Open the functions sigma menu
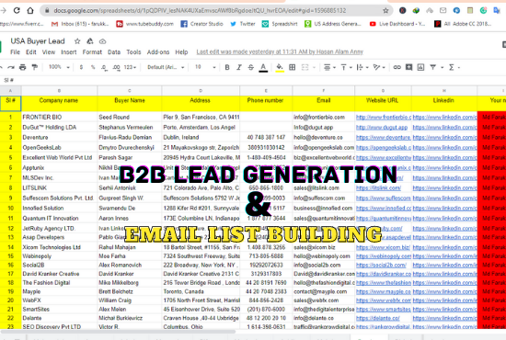The width and height of the screenshot is (506, 340). tap(452, 67)
